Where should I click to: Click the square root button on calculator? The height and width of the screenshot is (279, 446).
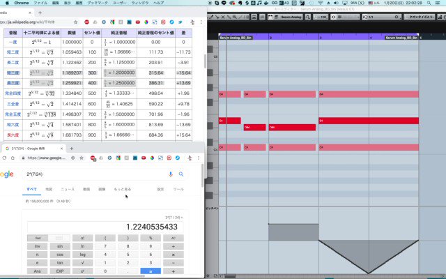pos(82,263)
